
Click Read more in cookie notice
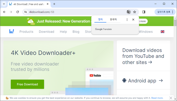157,98
